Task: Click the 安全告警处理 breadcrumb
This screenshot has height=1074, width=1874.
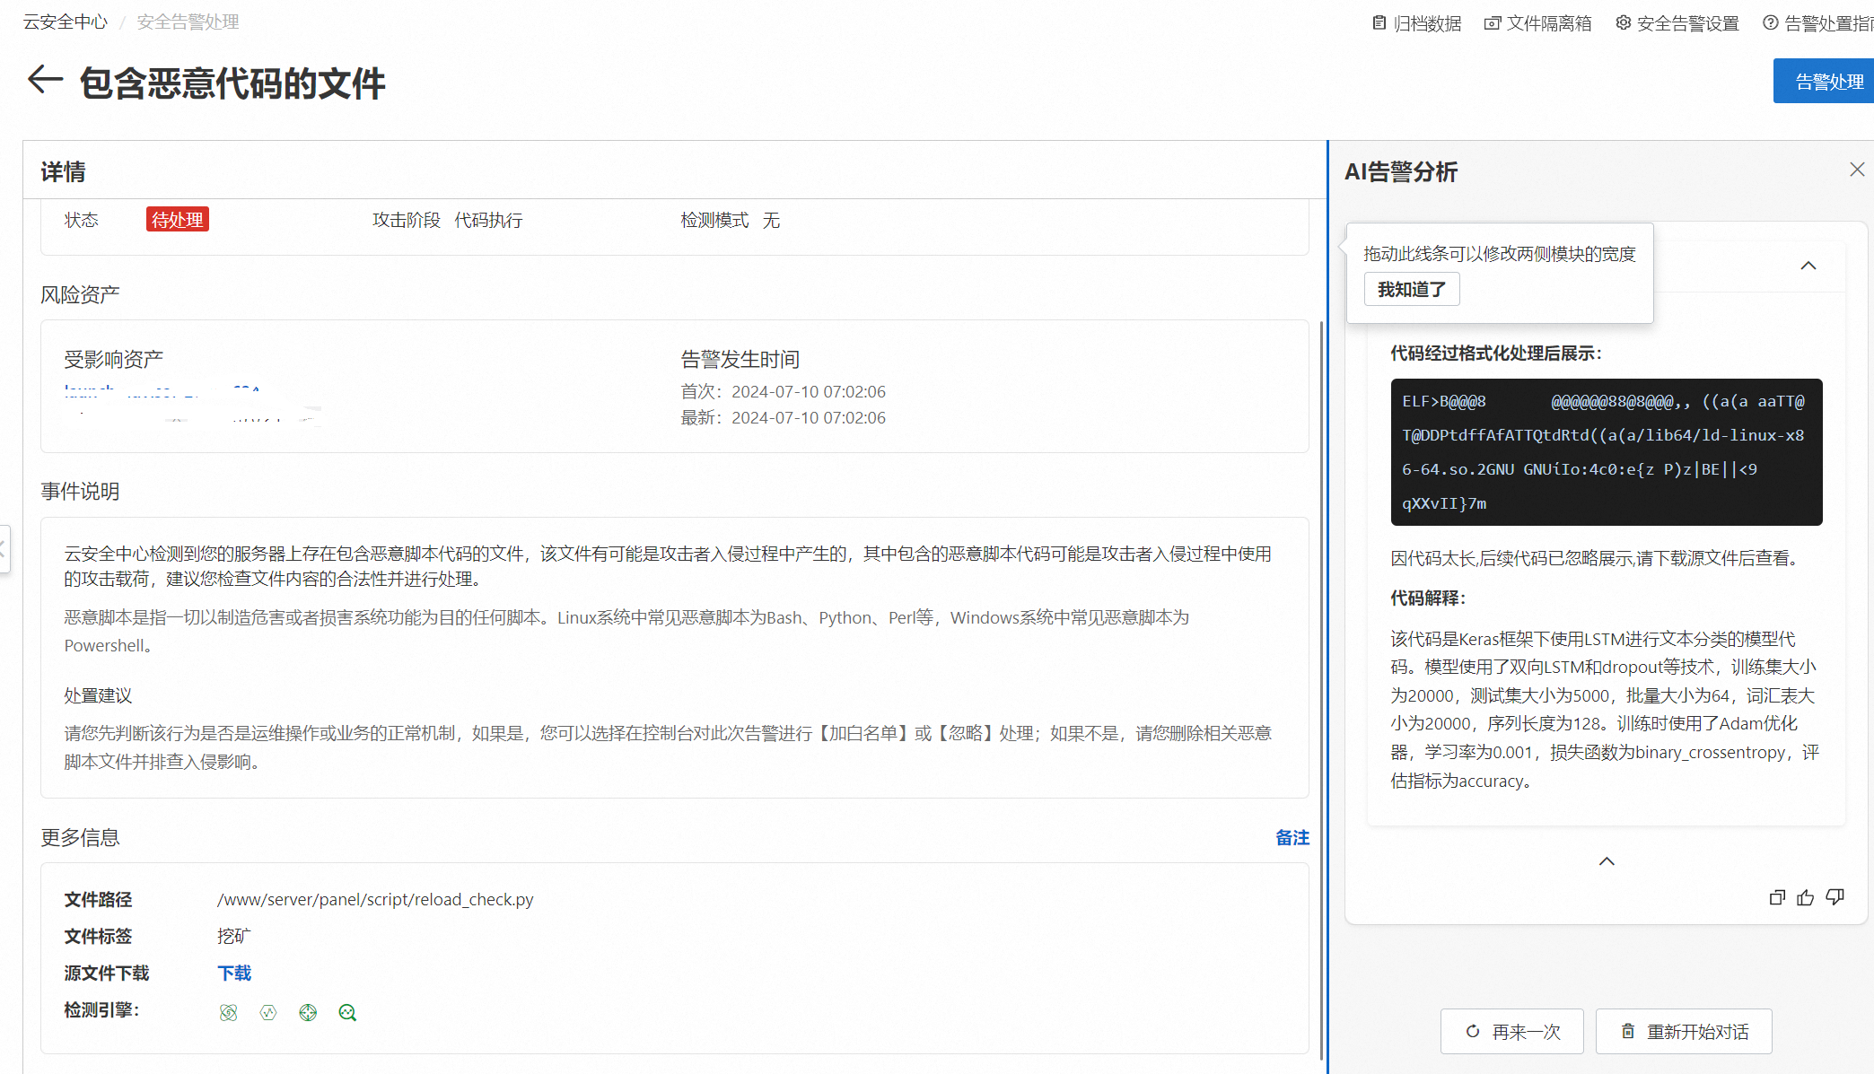Action: (x=188, y=22)
